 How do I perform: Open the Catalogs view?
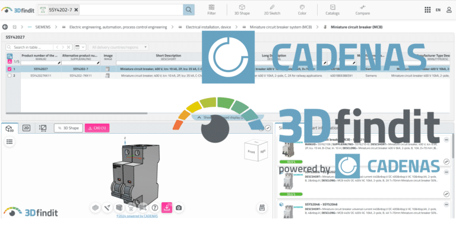[332, 10]
